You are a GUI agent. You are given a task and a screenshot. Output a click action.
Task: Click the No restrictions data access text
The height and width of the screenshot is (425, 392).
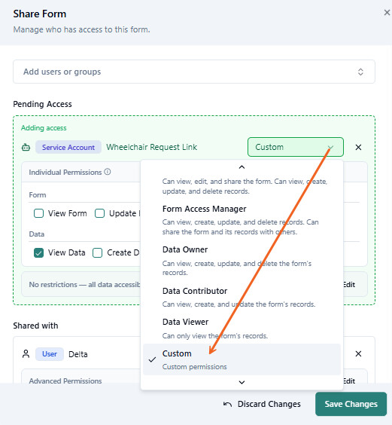coord(84,284)
